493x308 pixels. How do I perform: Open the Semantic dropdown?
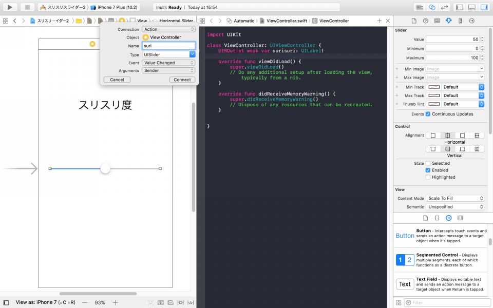tap(455, 207)
